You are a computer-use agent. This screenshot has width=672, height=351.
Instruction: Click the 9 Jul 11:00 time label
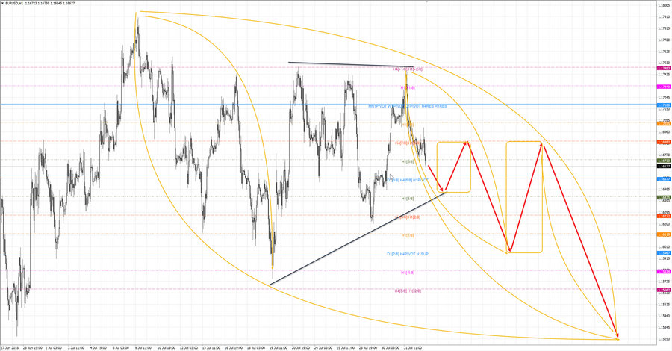click(143, 347)
